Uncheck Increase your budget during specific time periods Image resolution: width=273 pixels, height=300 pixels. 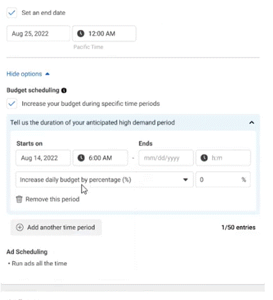point(12,103)
